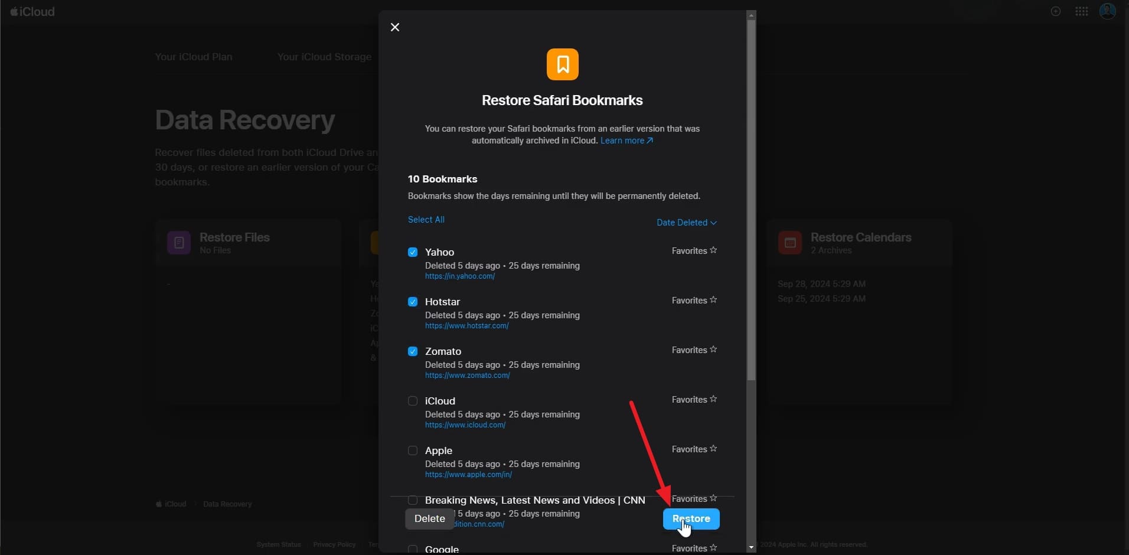The width and height of the screenshot is (1129, 555).
Task: Click the Favorites star for Zomato
Action: [x=713, y=350]
